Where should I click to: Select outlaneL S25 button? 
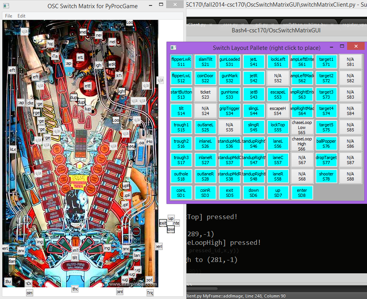(x=206, y=127)
